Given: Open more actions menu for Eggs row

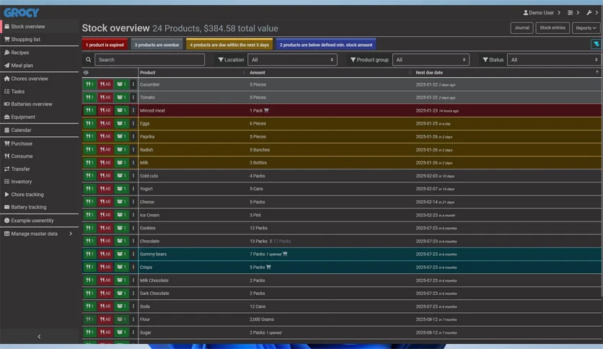Looking at the screenshot, I should point(133,123).
